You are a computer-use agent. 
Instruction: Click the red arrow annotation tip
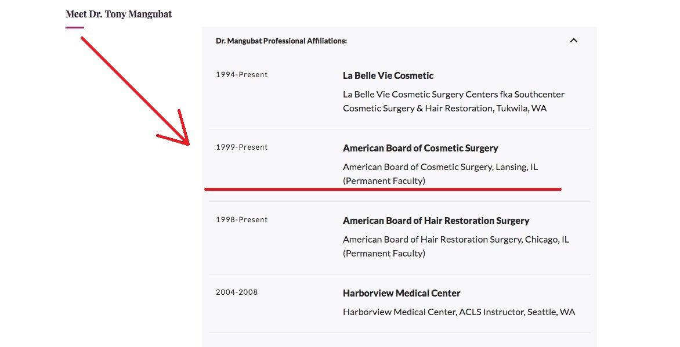188,143
